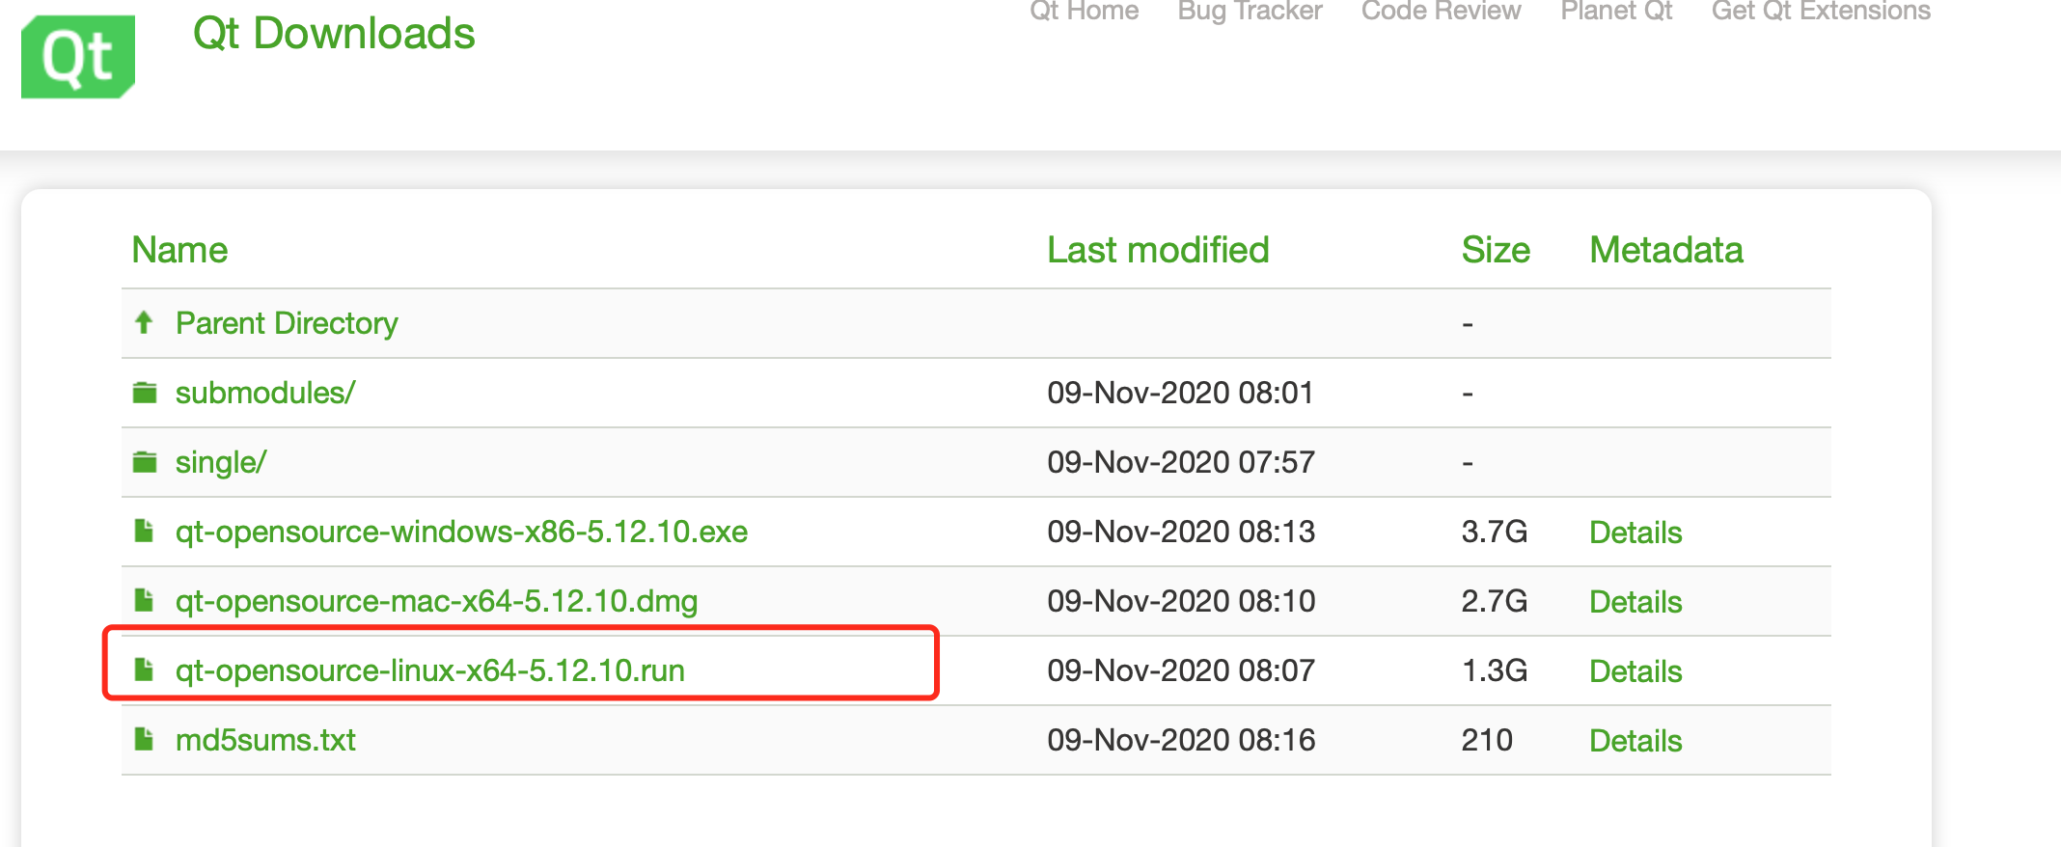This screenshot has width=2061, height=847.
Task: Click the Parent Directory up arrow icon
Action: [x=144, y=322]
